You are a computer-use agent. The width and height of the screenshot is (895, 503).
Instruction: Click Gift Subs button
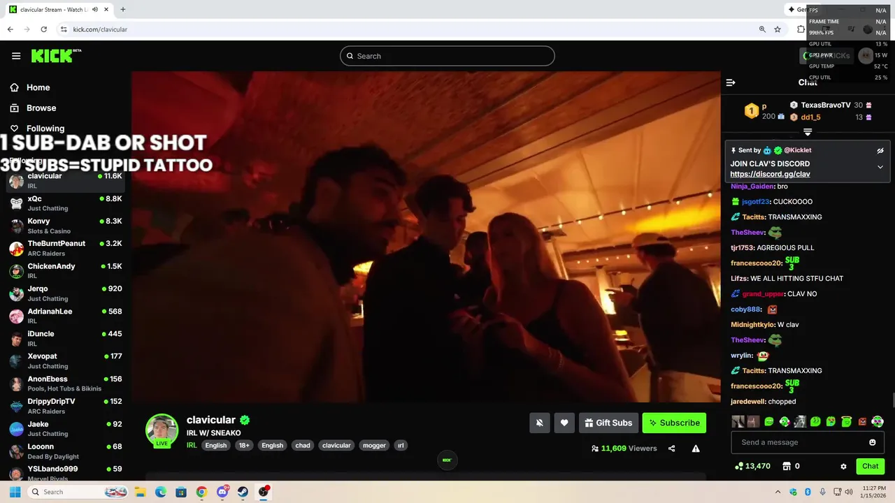(608, 423)
